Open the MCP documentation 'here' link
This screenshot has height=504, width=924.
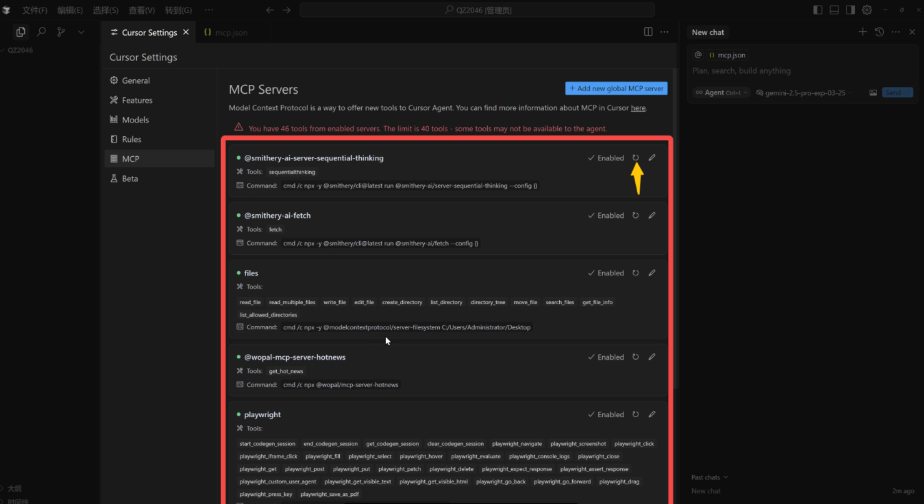coord(638,107)
